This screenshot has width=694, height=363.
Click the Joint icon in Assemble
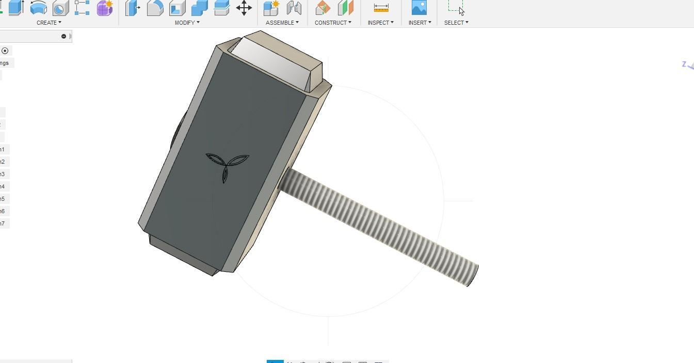[x=294, y=8]
